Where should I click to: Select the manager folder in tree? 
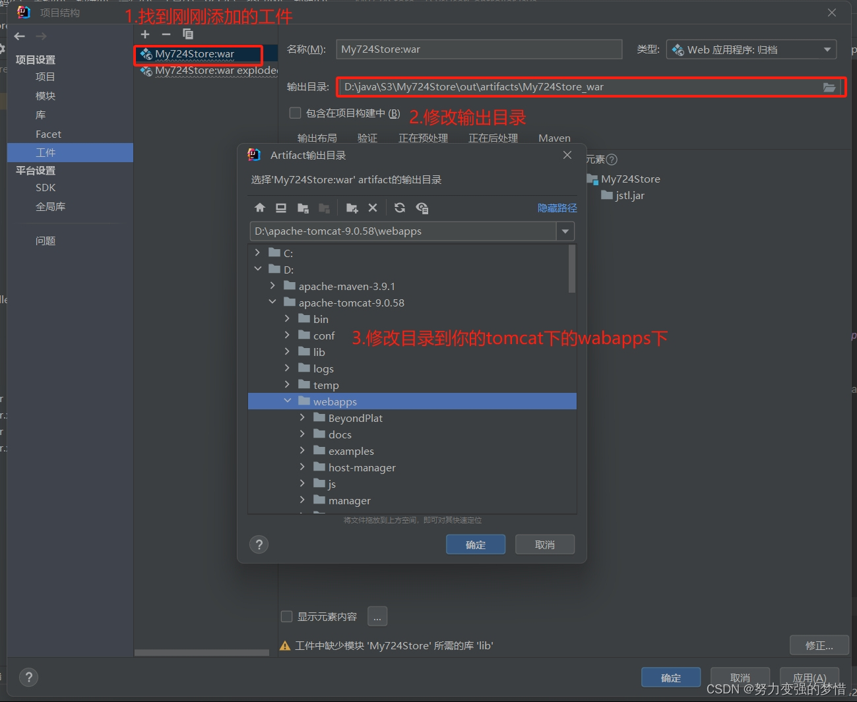349,500
